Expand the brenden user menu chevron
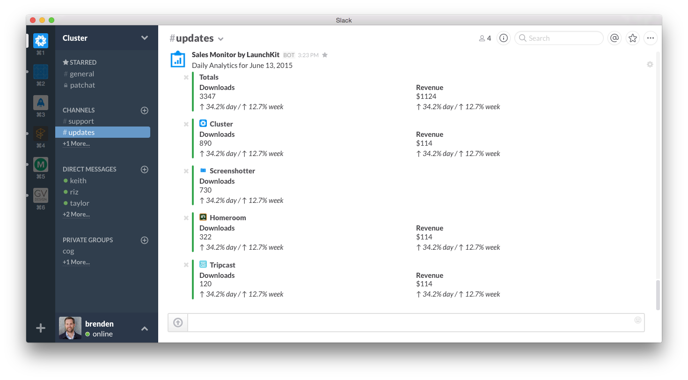This screenshot has width=688, height=380. tap(145, 329)
